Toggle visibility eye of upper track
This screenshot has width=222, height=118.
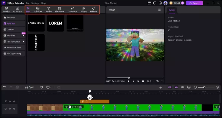pos(10,101)
